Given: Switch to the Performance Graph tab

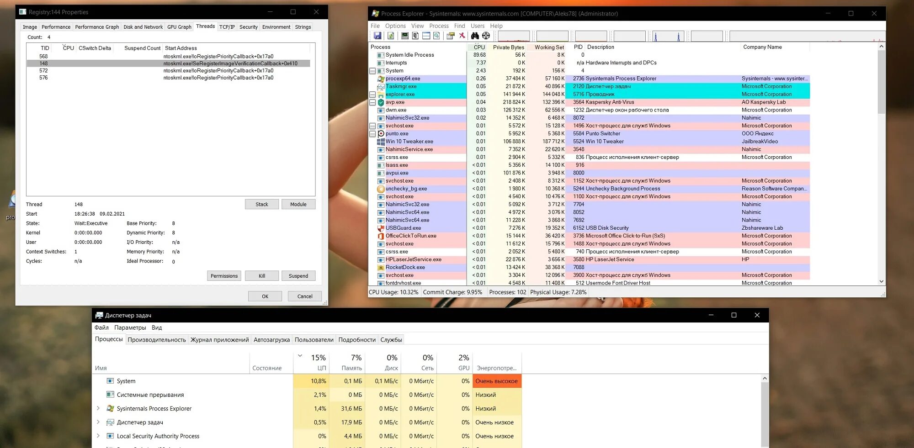Looking at the screenshot, I should tap(97, 27).
